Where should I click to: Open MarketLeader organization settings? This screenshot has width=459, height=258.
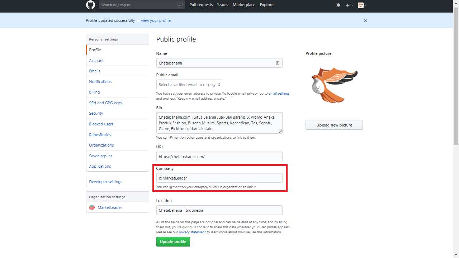coord(118,207)
